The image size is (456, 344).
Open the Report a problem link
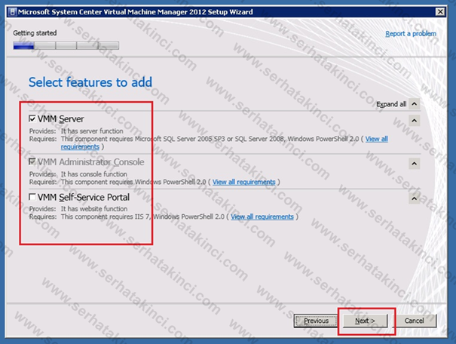(x=411, y=34)
